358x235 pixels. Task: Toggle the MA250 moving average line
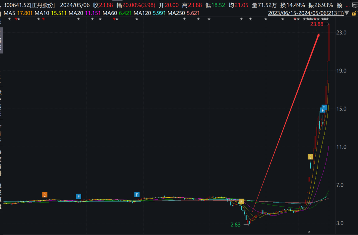coord(183,13)
